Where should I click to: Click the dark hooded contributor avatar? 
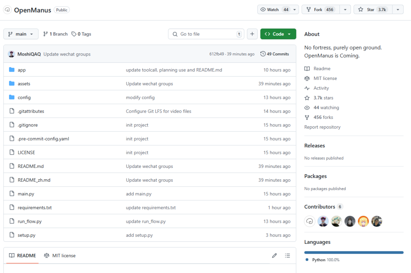coord(350,221)
